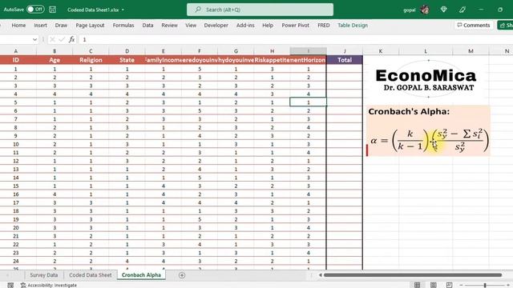Click the Age table header cell

coord(55,60)
